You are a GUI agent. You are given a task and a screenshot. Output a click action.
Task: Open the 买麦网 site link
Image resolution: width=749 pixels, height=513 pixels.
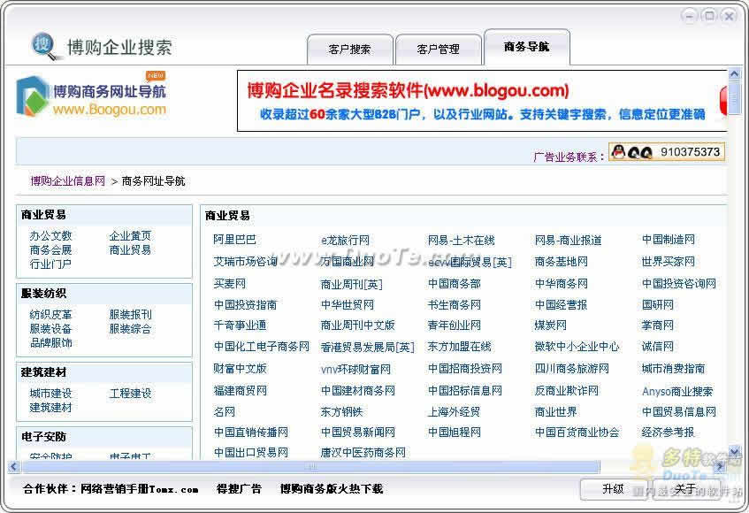point(230,284)
